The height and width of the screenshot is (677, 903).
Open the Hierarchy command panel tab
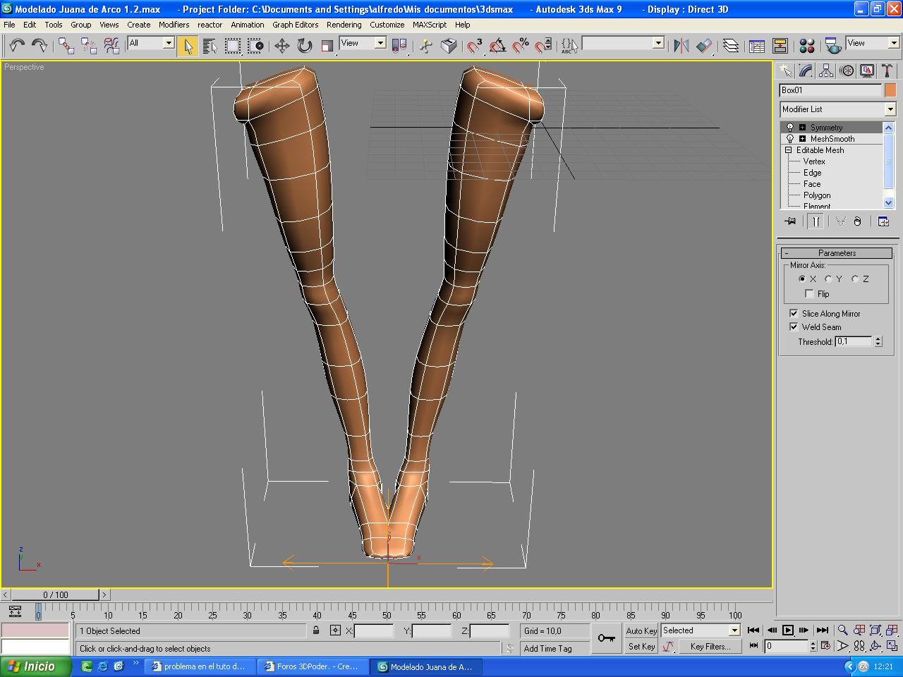(826, 71)
